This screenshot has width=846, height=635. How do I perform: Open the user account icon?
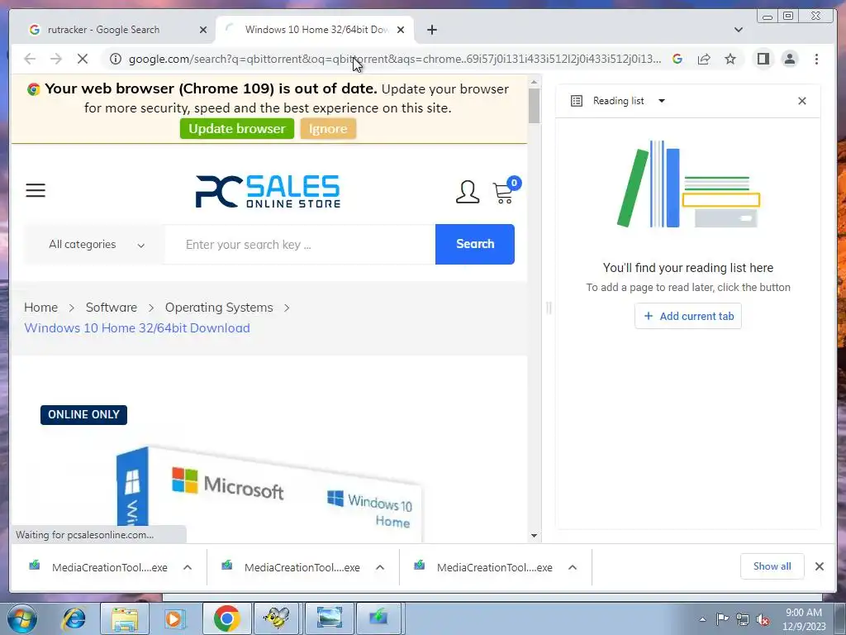[x=468, y=192]
